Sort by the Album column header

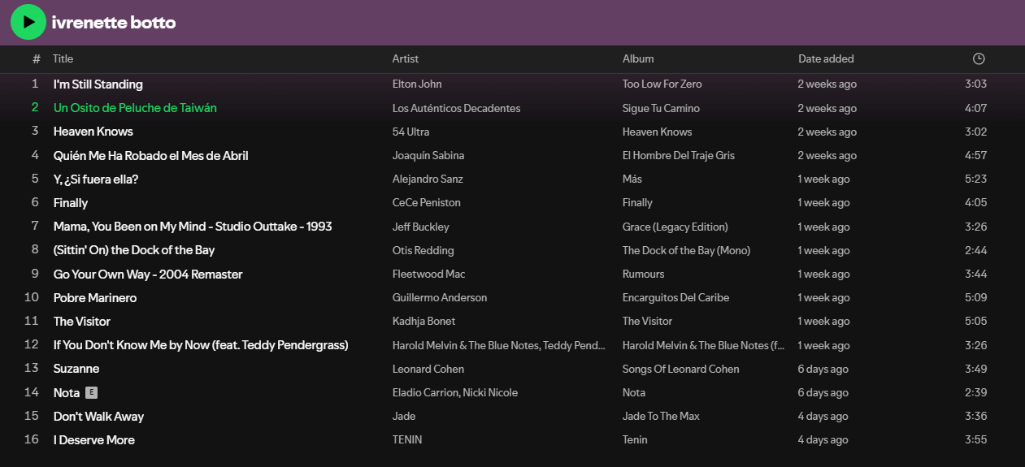(x=638, y=58)
